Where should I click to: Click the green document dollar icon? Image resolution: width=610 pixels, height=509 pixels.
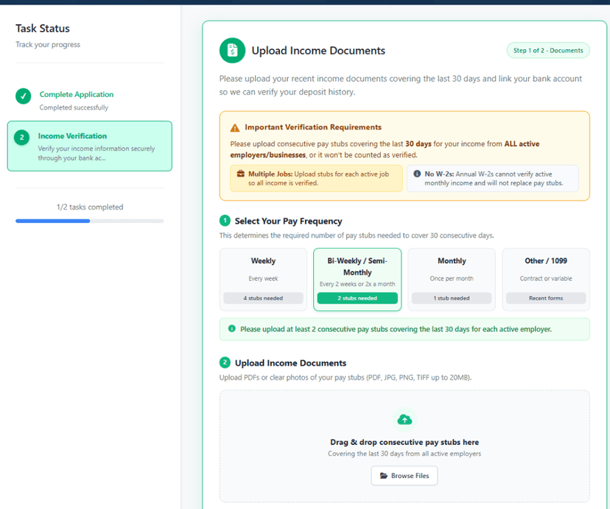pos(232,51)
